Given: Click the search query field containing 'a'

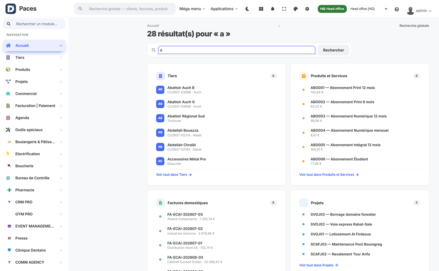Looking at the screenshot, I should click(x=237, y=50).
